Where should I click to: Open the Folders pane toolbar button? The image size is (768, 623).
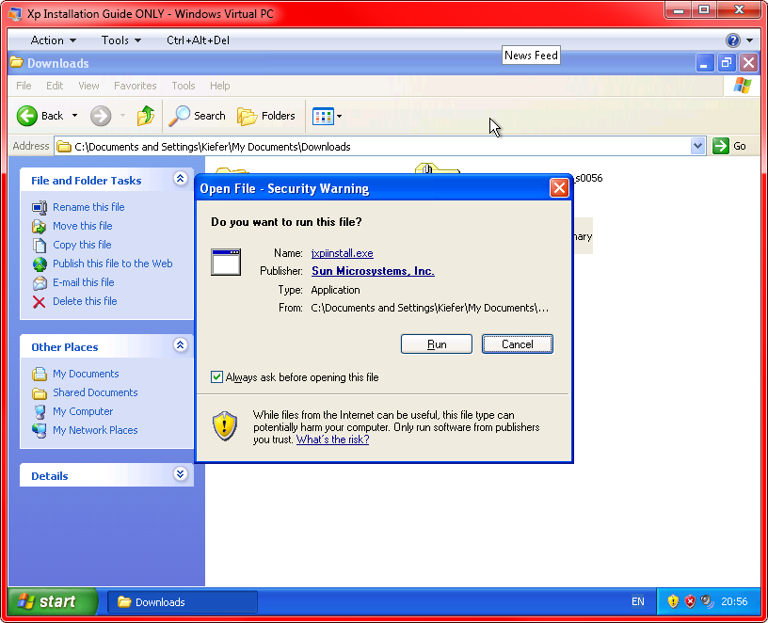[266, 116]
